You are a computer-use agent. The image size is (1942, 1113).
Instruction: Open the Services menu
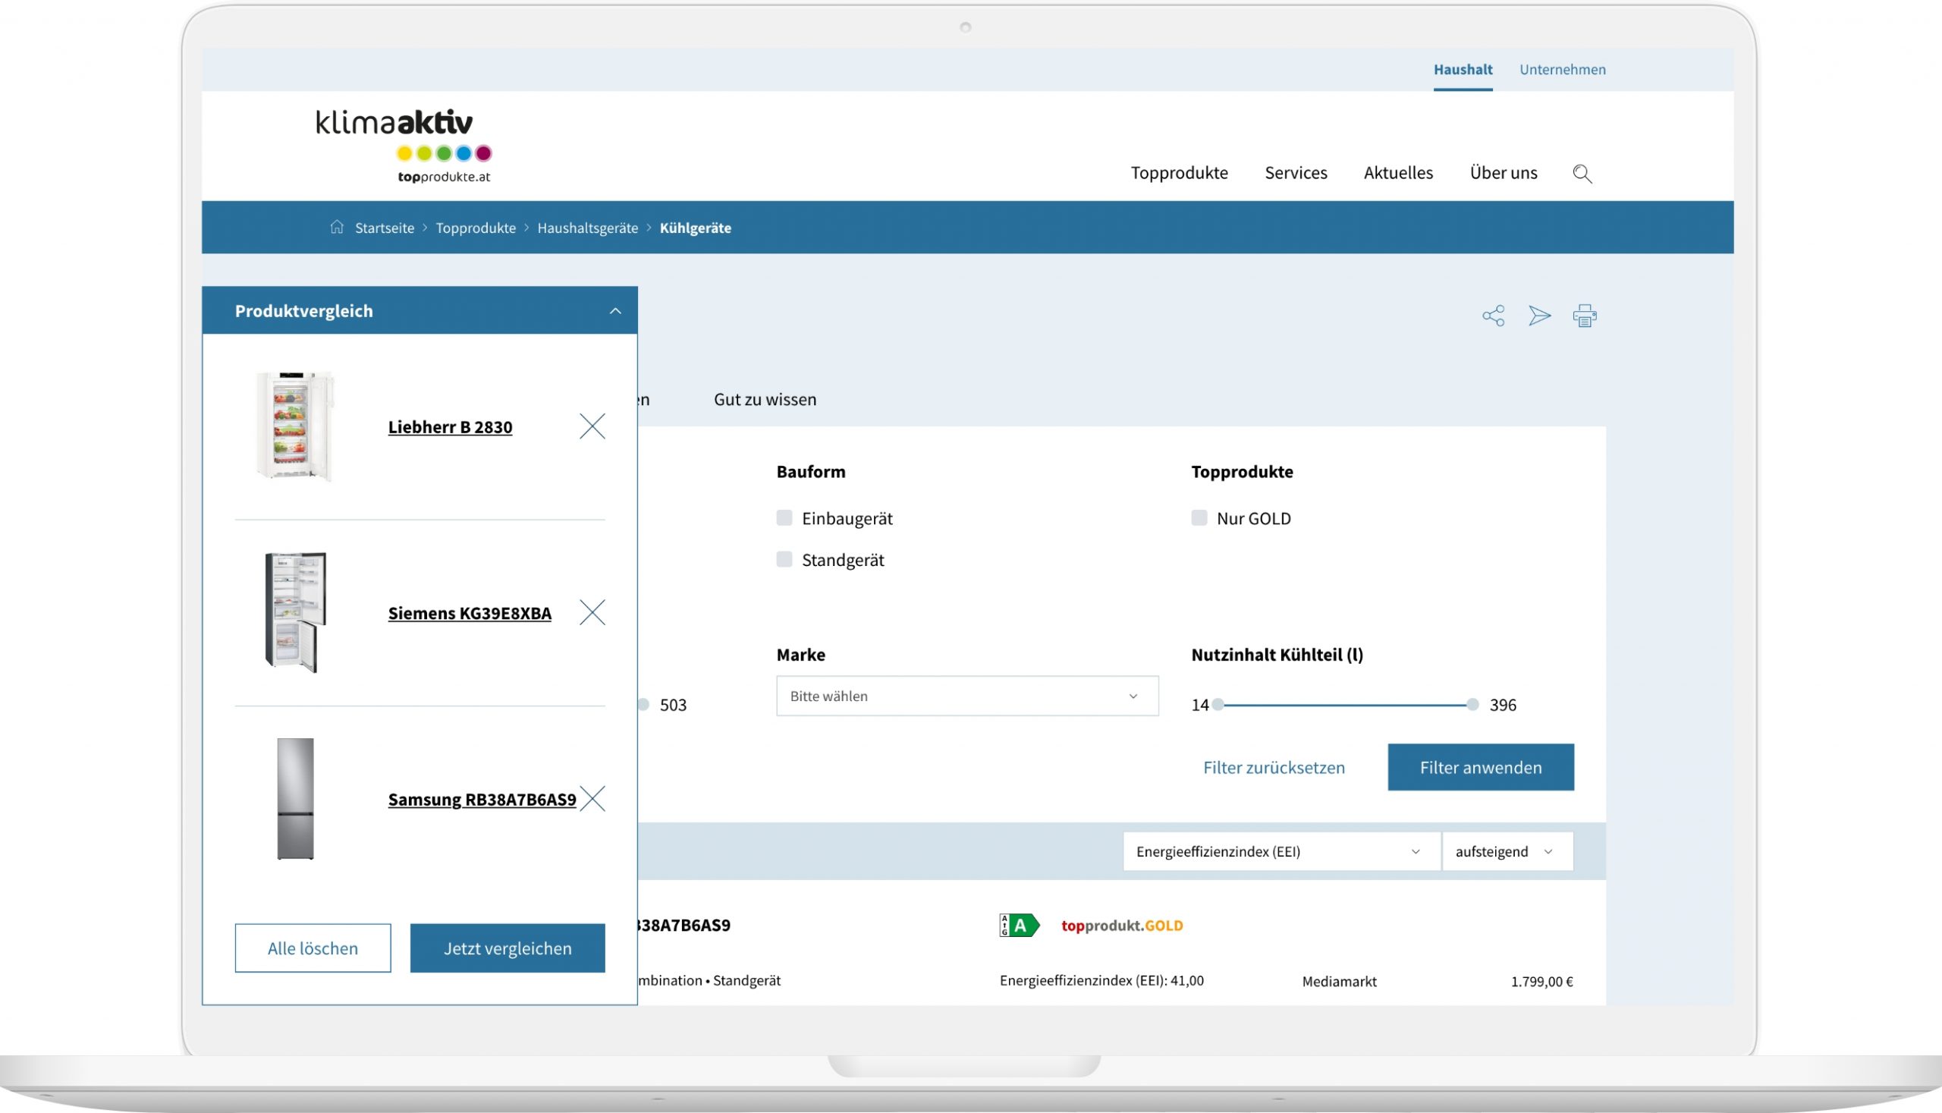pyautogui.click(x=1296, y=173)
